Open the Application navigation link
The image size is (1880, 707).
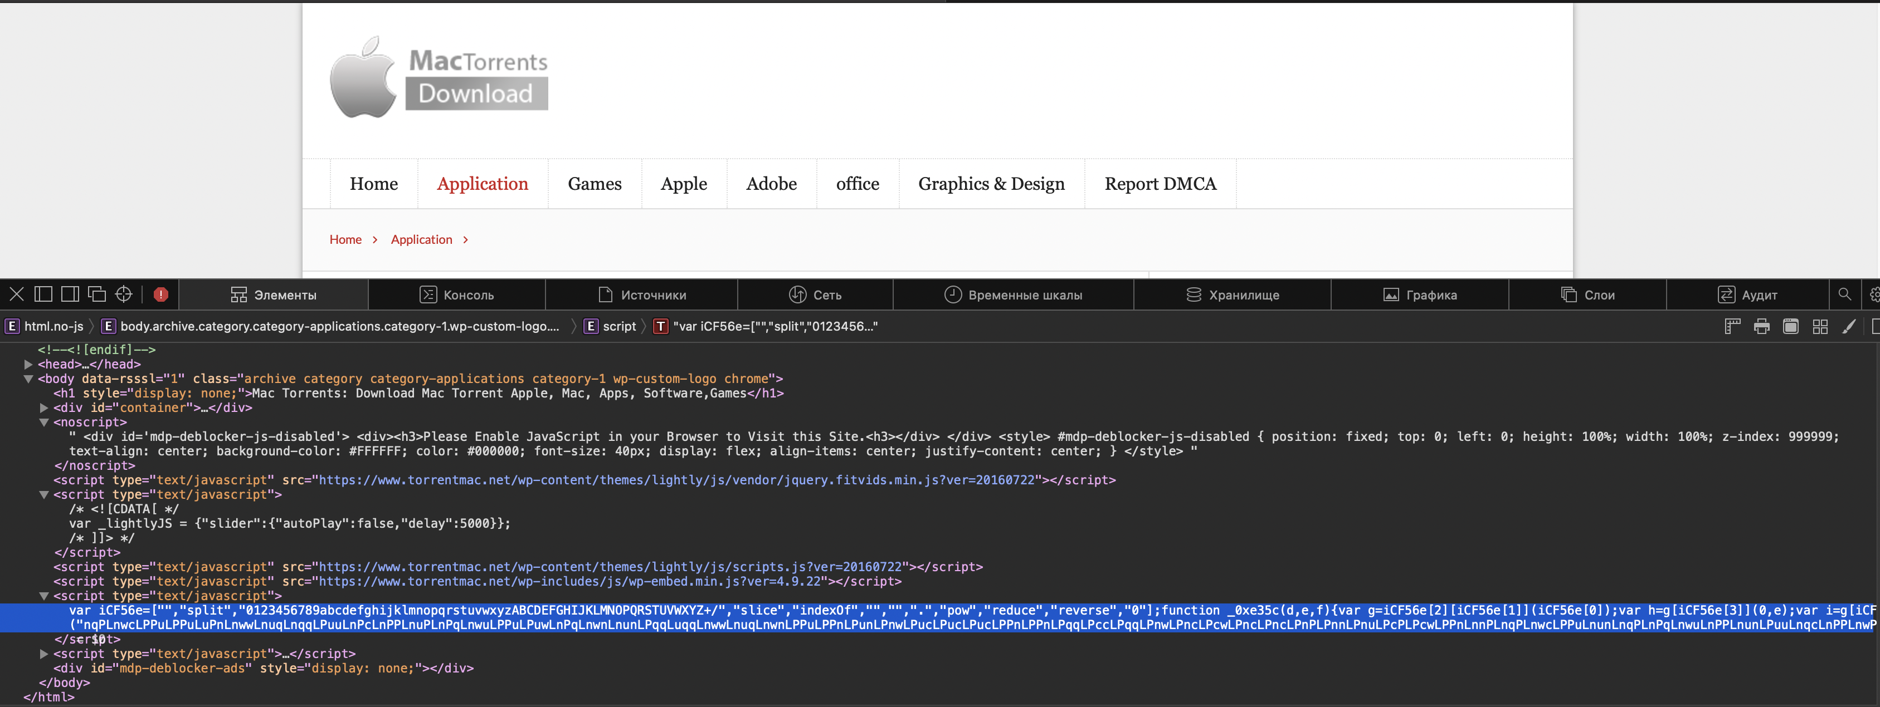pyautogui.click(x=483, y=184)
